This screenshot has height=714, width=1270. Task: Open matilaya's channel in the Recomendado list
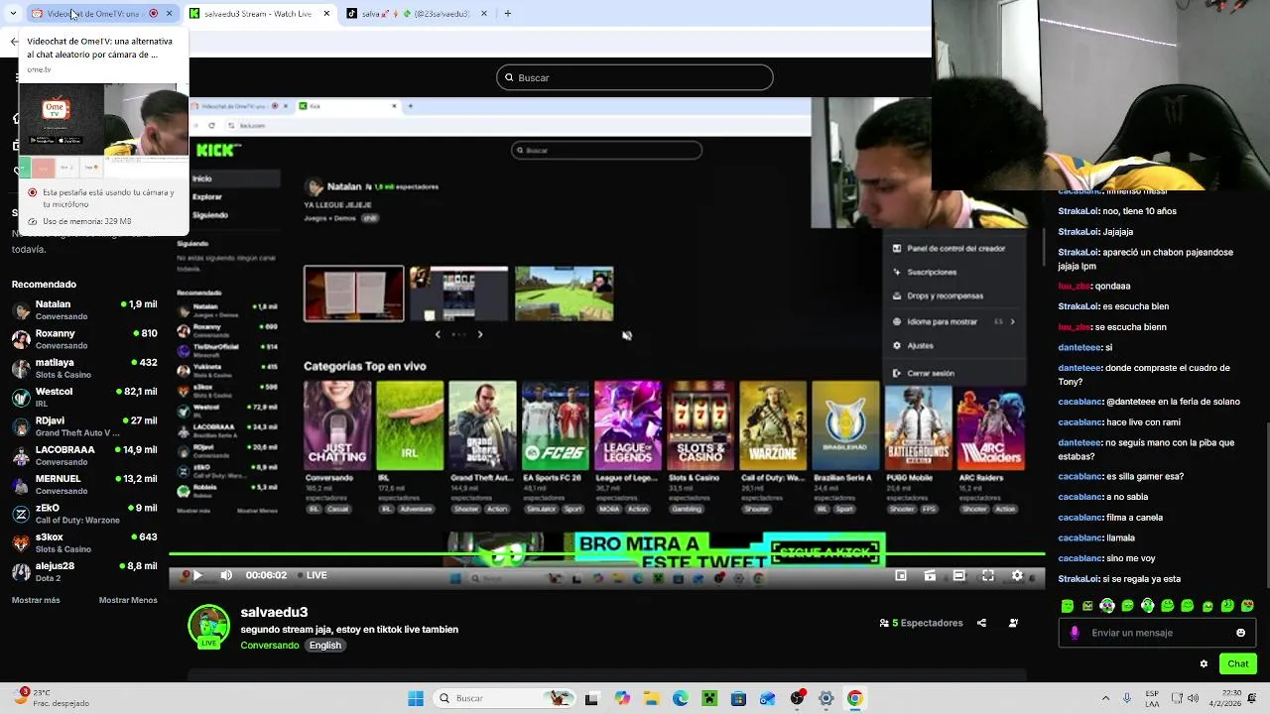(x=84, y=368)
